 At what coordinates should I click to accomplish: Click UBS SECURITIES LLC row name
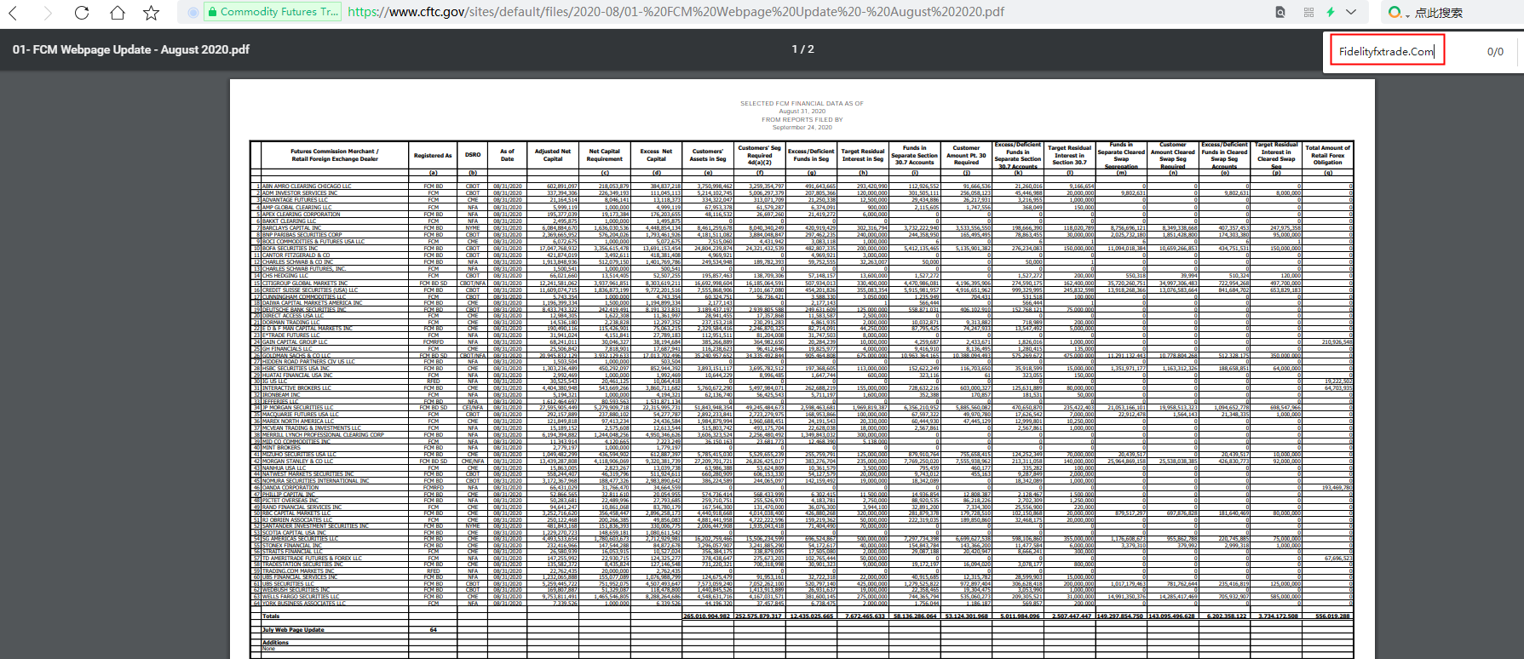(x=288, y=584)
